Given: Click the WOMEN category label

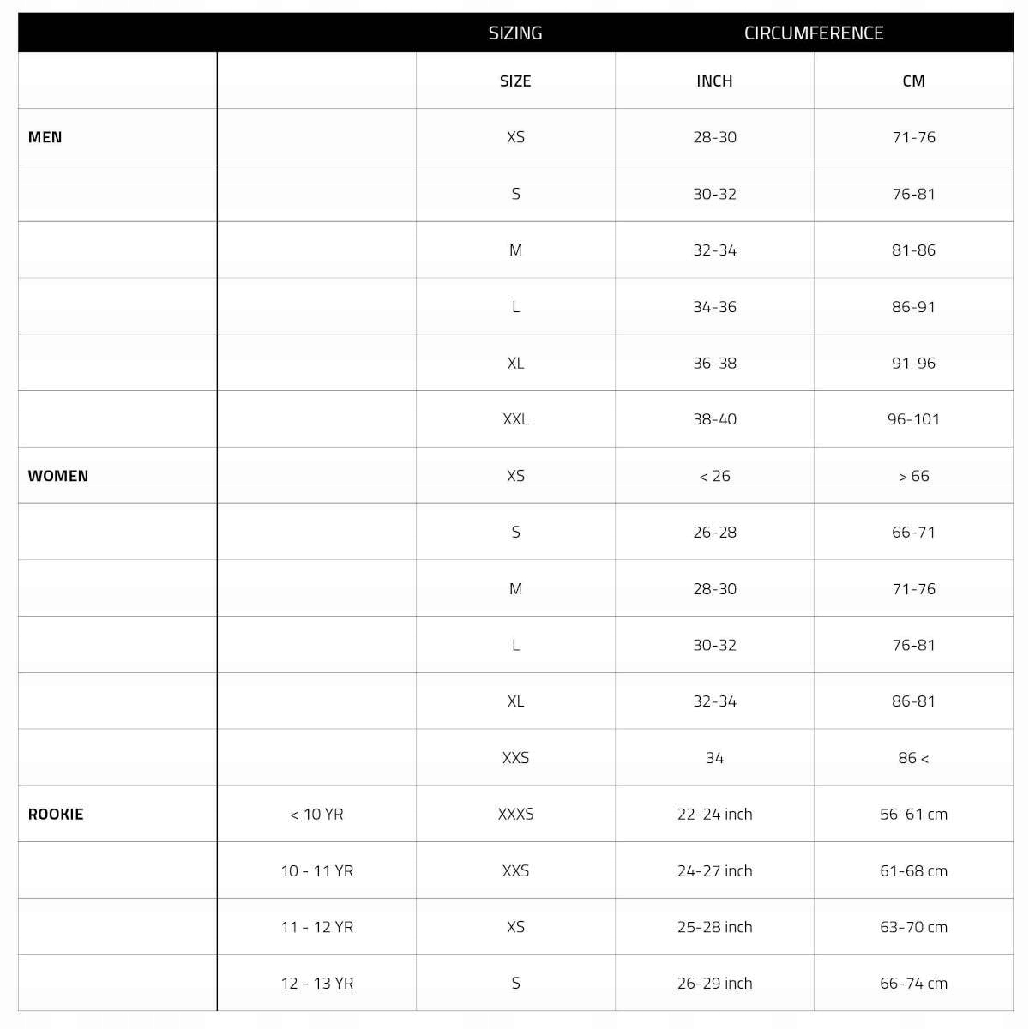Looking at the screenshot, I should pyautogui.click(x=58, y=476).
